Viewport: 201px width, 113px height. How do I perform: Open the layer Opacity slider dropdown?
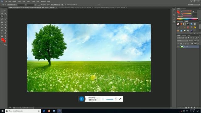[198, 41]
